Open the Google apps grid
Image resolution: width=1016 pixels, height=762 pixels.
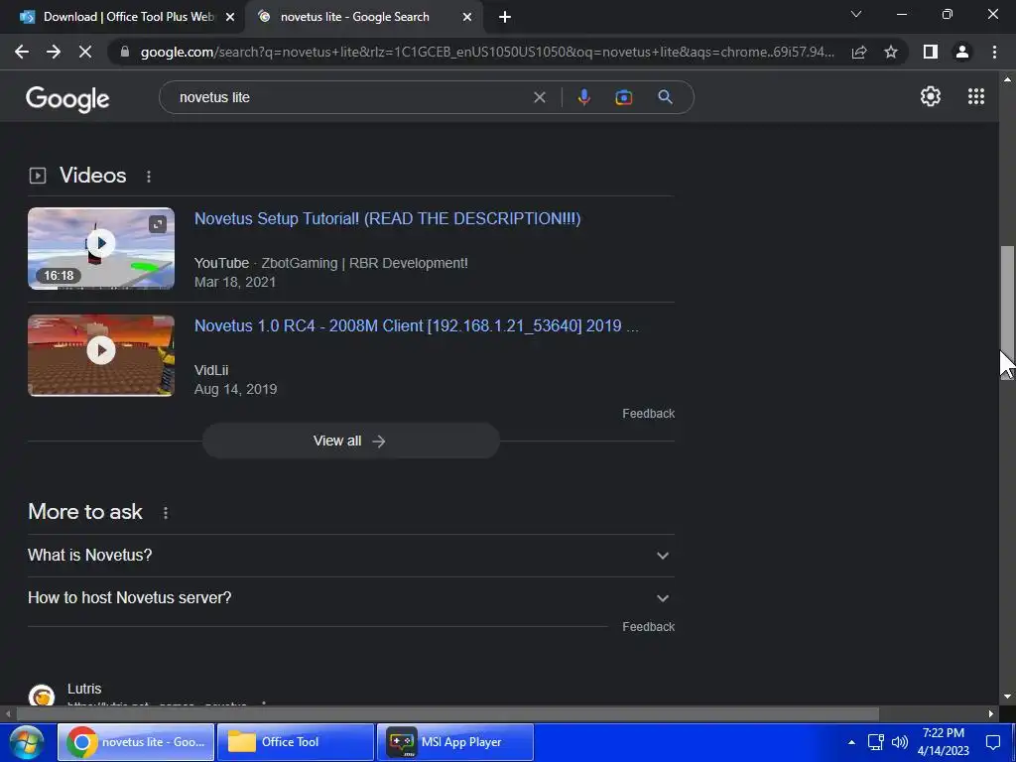(976, 96)
